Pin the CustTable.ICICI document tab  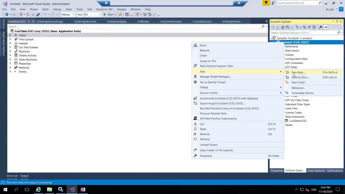pyautogui.click(x=29, y=22)
